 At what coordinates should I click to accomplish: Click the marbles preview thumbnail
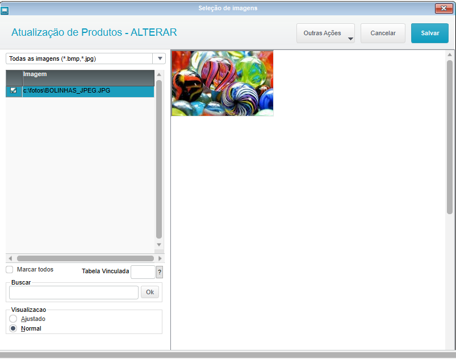(x=223, y=83)
